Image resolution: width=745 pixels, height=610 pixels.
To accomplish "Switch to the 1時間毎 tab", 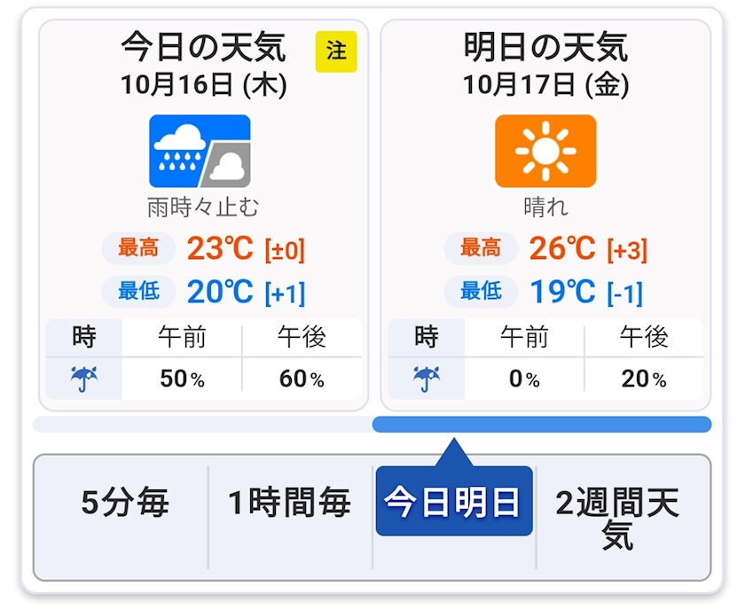I will [290, 504].
